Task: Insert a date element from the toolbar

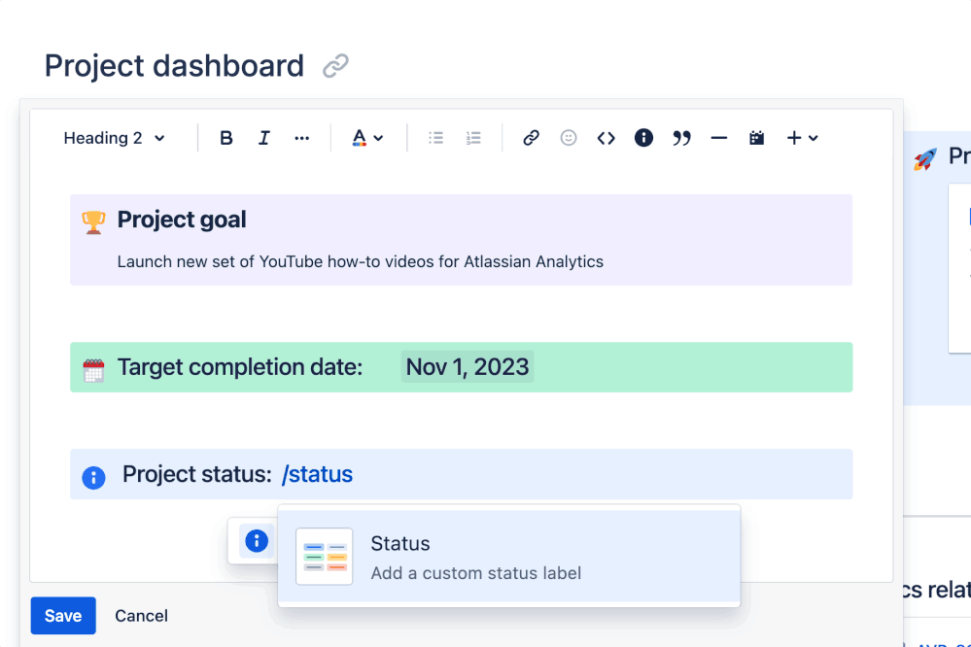Action: pyautogui.click(x=757, y=137)
